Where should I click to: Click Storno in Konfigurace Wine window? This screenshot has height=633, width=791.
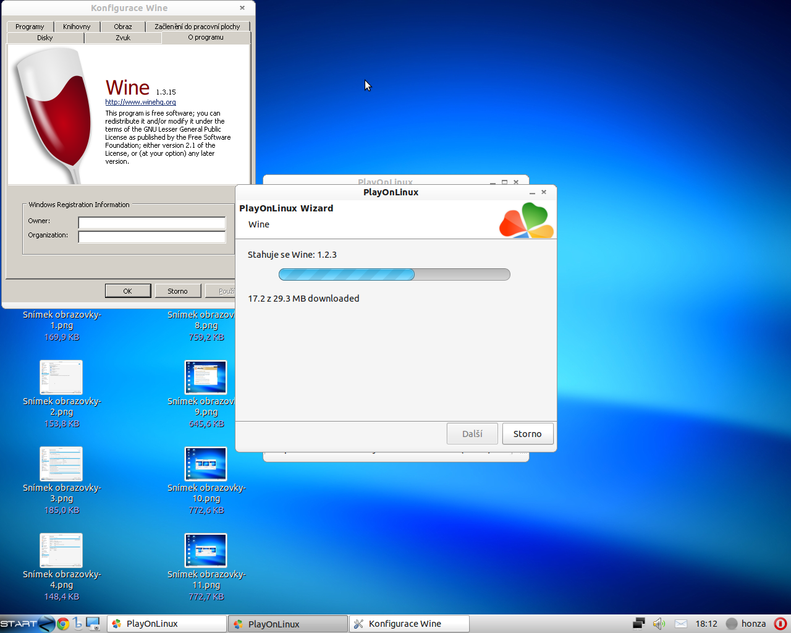point(178,291)
